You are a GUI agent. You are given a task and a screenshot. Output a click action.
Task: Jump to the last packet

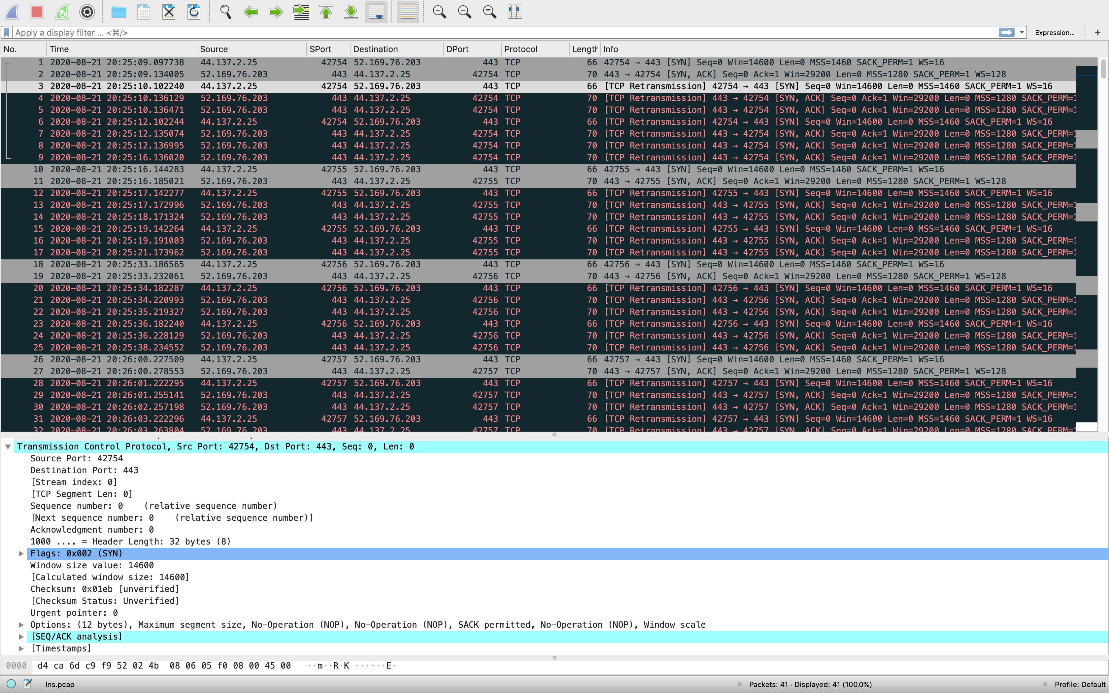coord(351,12)
